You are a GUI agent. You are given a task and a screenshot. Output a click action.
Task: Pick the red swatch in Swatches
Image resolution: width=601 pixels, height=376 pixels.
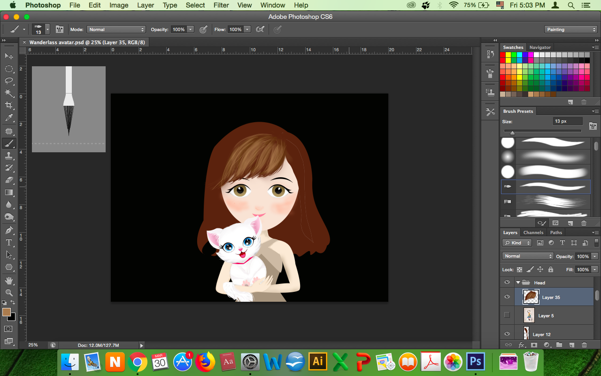click(x=503, y=55)
